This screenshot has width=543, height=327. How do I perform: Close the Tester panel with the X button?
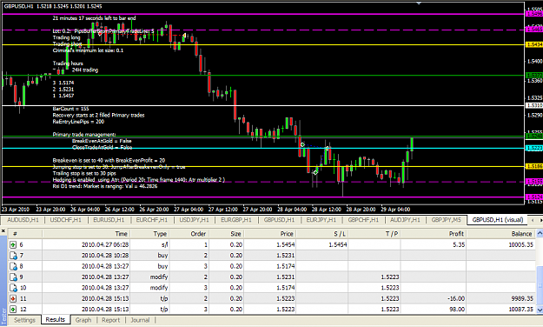point(3,230)
